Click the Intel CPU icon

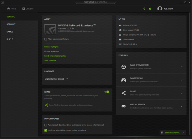tap(120, 35)
